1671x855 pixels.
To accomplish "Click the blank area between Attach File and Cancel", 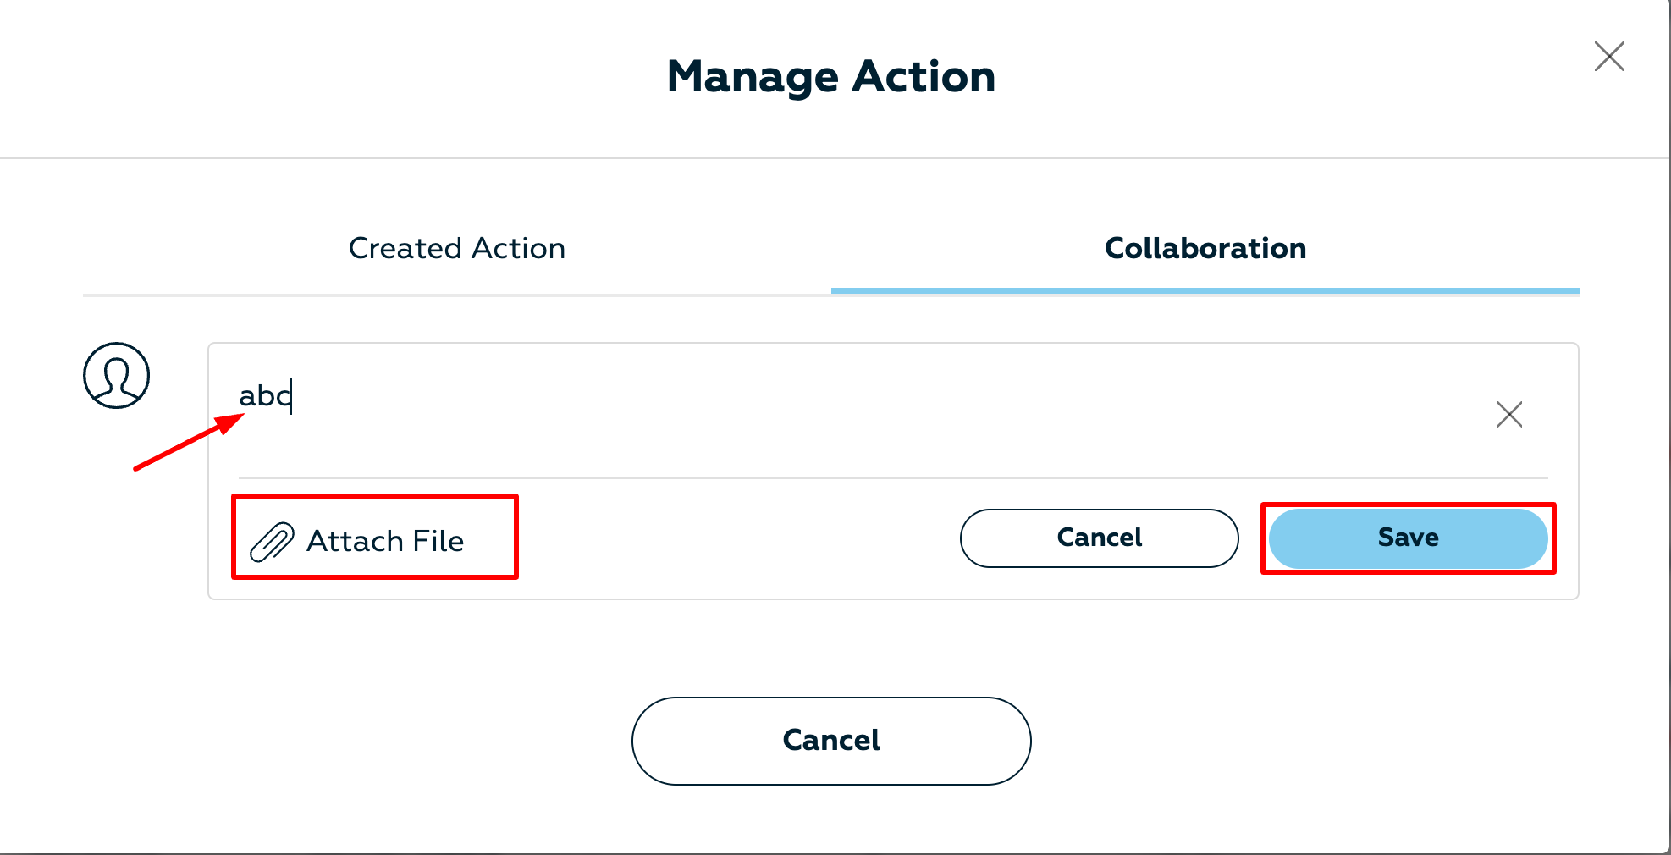I will (738, 538).
